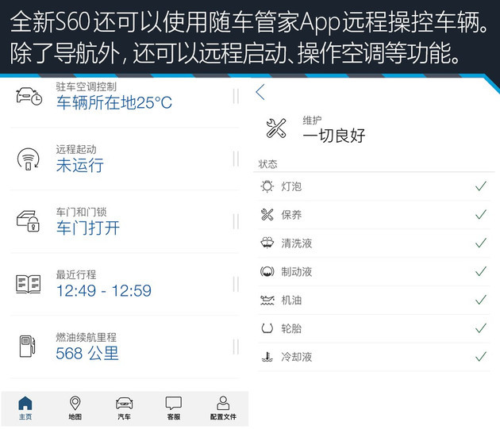The height and width of the screenshot is (429, 500).
Task: Tap the maintenance wrench and screwdriver icon
Action: click(276, 128)
